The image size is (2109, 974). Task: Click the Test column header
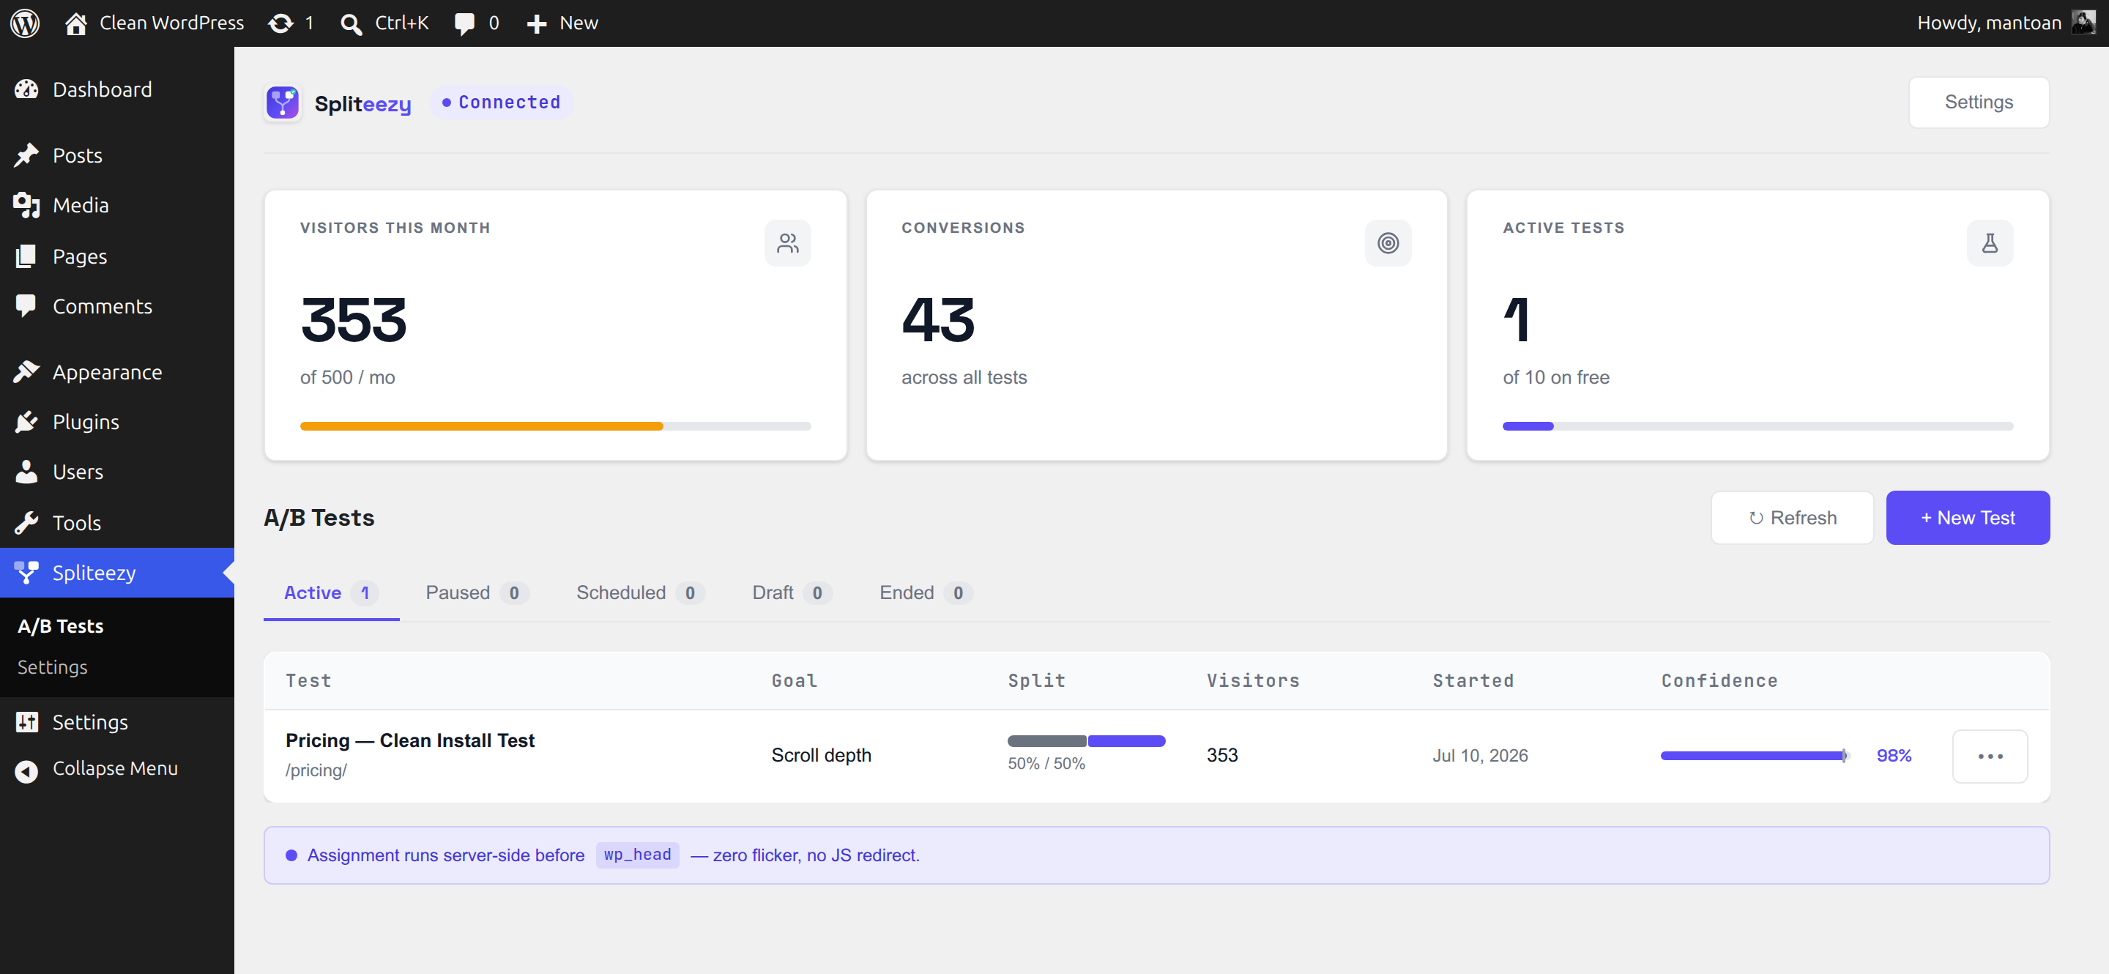coord(308,680)
